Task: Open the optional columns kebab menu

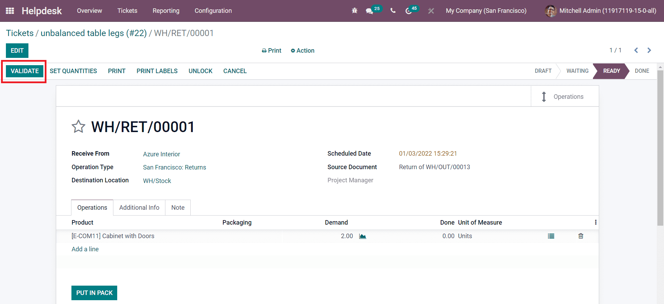Action: point(596,222)
